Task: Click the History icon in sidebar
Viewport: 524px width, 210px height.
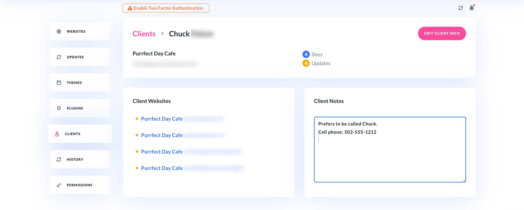Action: click(59, 160)
